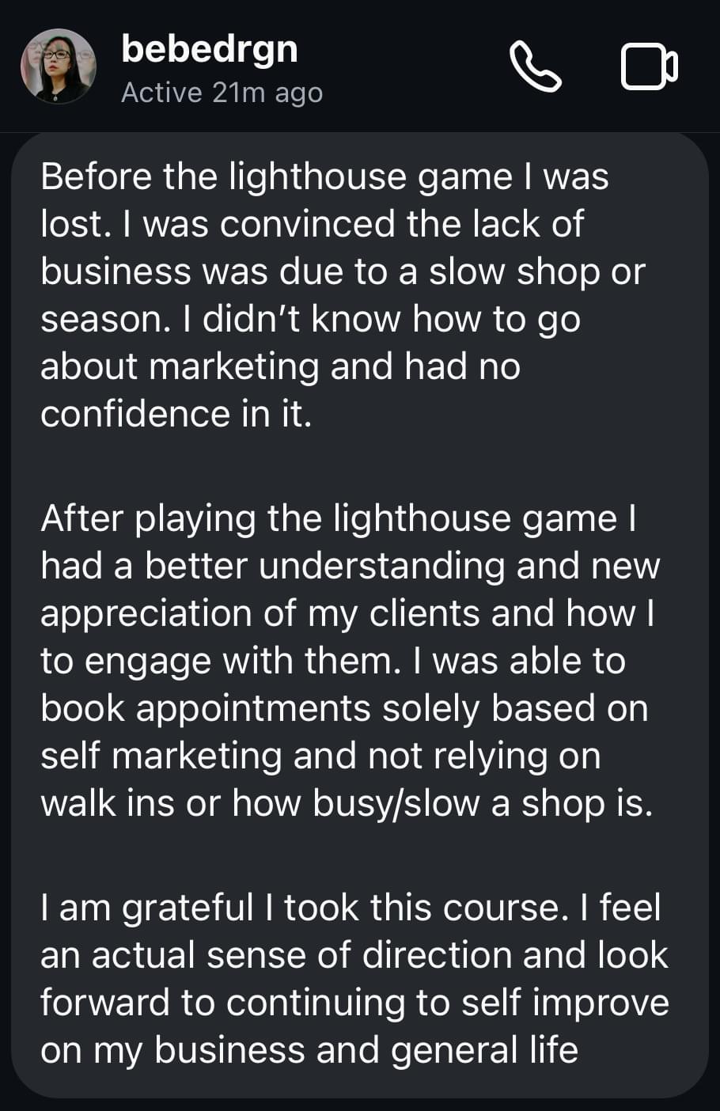The width and height of the screenshot is (720, 1111).
Task: Tap the phrase "appreciation of my clients"
Action: pyautogui.click(x=260, y=614)
